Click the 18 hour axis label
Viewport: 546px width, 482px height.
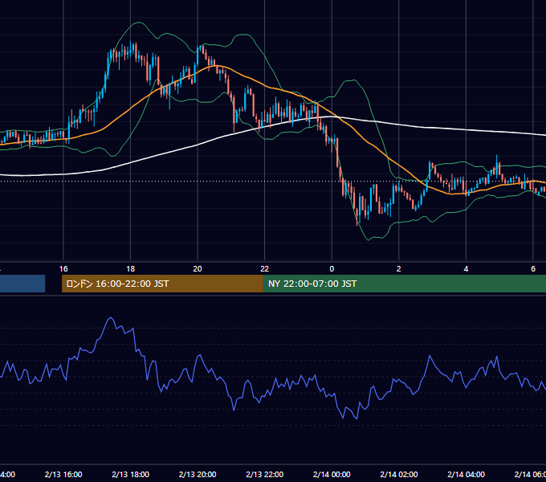pyautogui.click(x=130, y=269)
